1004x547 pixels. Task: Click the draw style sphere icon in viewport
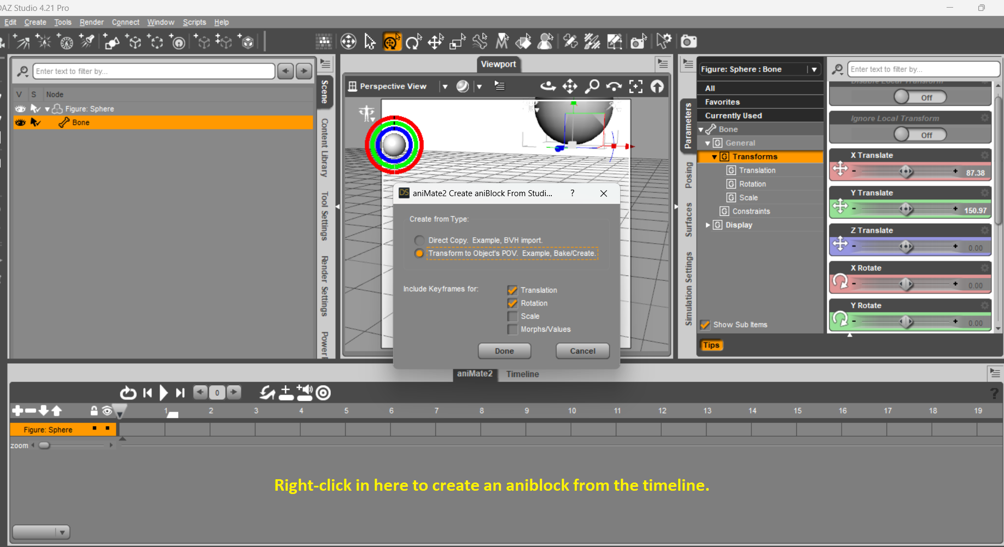(x=463, y=86)
